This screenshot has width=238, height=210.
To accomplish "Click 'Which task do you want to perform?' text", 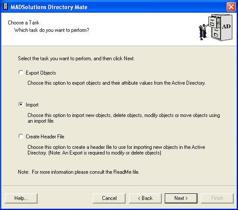I will pos(51,30).
